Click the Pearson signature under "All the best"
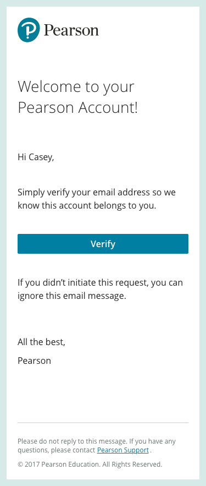Image resolution: width=206 pixels, height=486 pixels. click(34, 361)
